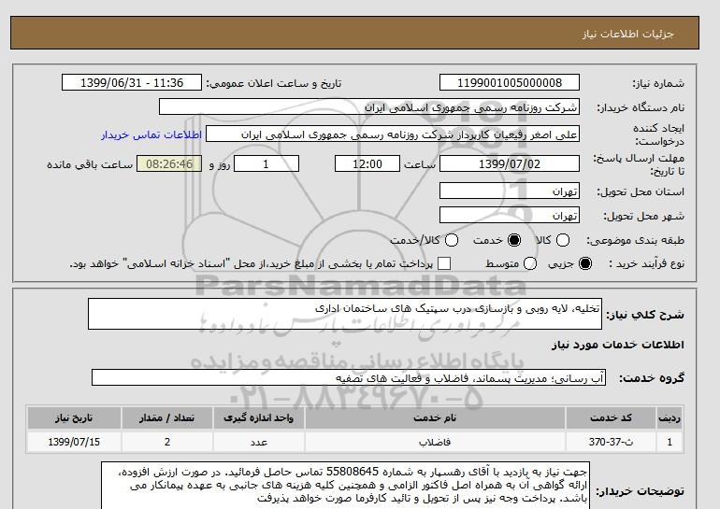Click the ردیف column header
This screenshot has height=509, width=720.
point(670,417)
